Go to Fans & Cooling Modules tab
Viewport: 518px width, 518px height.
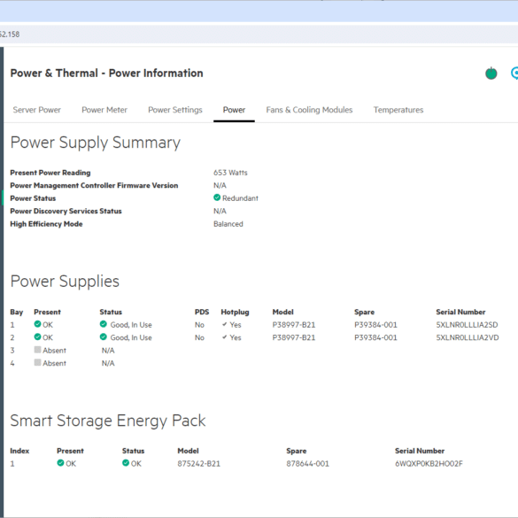[x=309, y=110]
